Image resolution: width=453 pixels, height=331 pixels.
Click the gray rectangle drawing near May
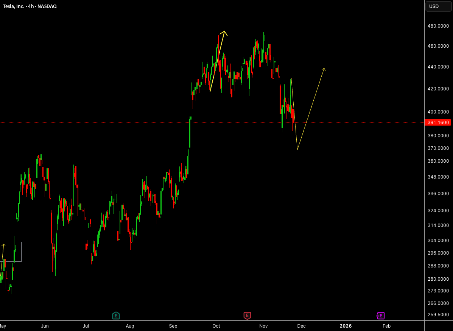pos(11,252)
